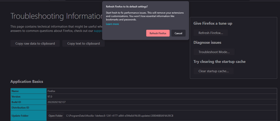The height and width of the screenshot is (121, 280).
Task: Click the dialog title Refresh Firefox to its default settings?
Action: 127,7
